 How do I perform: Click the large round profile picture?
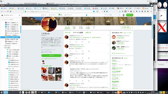tap(49, 24)
